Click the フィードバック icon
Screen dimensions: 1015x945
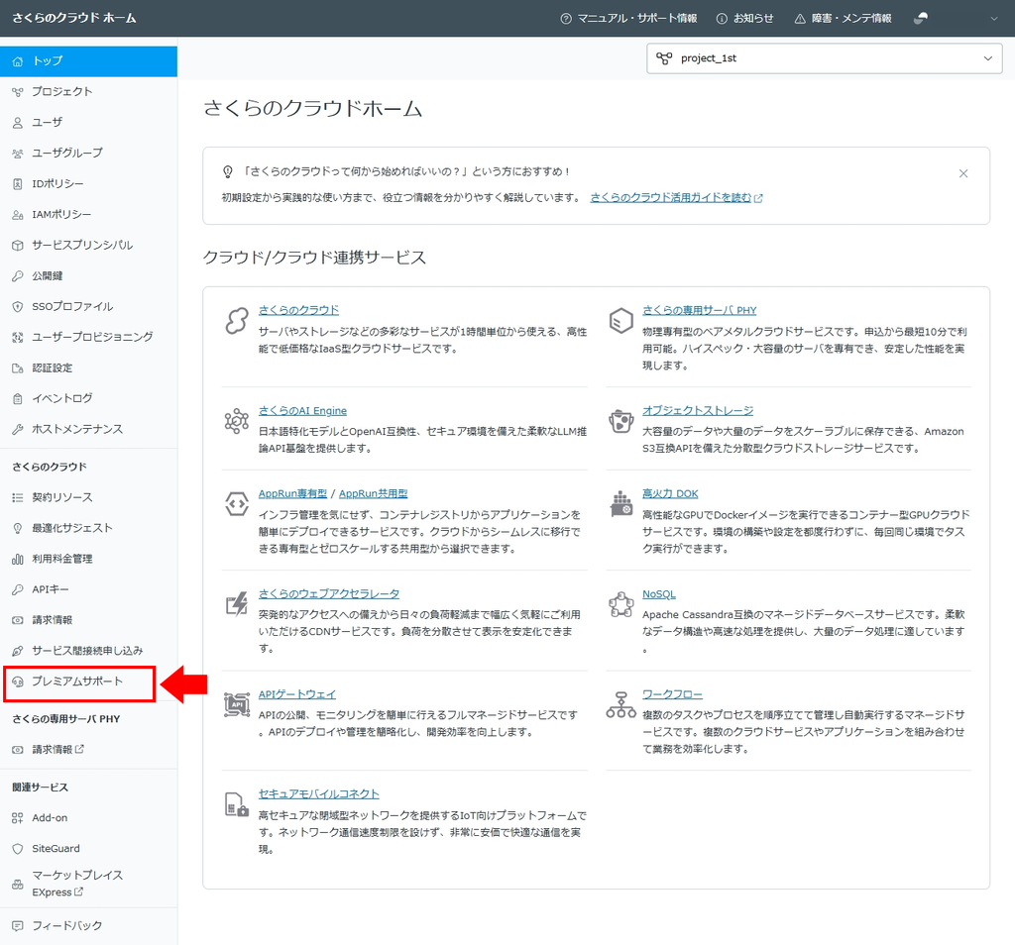[18, 926]
